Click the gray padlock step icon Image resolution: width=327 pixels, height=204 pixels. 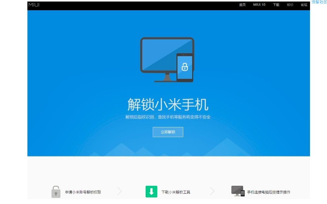56,192
